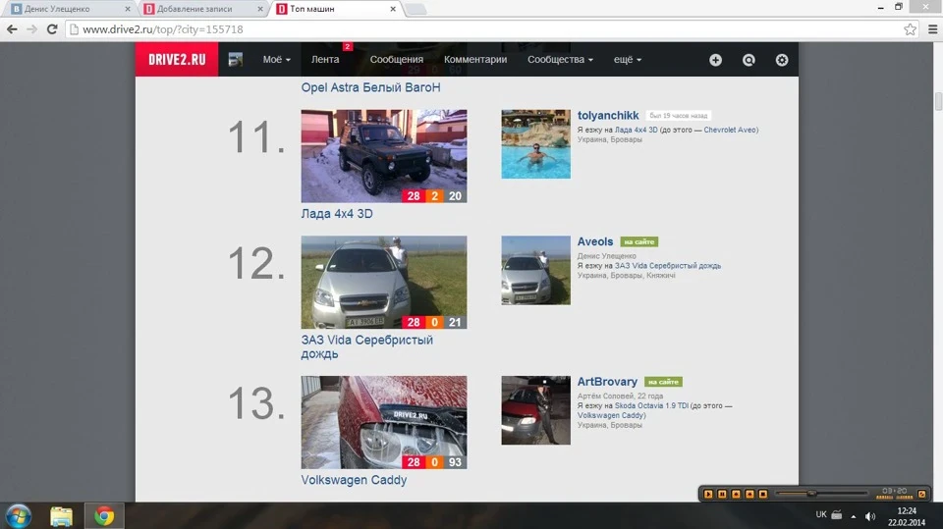The height and width of the screenshot is (529, 943).
Task: Click the third orange button in the recorder overlay
Action: point(736,494)
